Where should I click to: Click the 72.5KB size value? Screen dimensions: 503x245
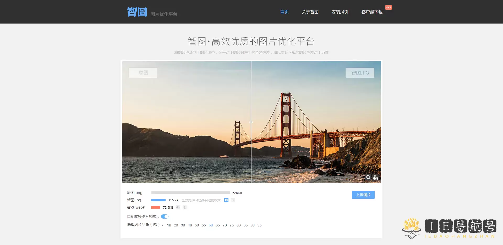pos(168,208)
